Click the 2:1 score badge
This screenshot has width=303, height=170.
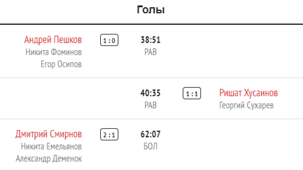pyautogui.click(x=109, y=135)
